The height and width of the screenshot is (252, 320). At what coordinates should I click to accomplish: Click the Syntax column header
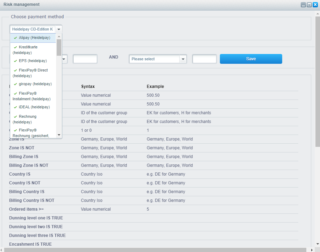(88, 87)
